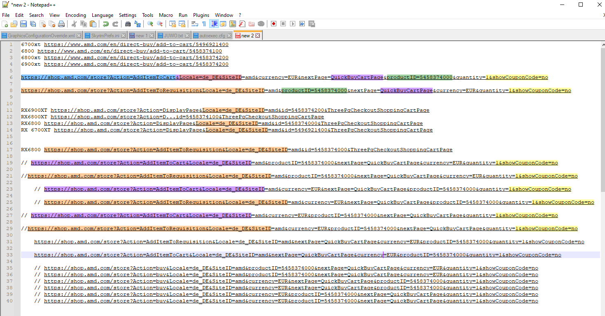The width and height of the screenshot is (605, 316).
Task: Switch to GraphicsConfigurationOverride.xml tab
Action: [x=42, y=36]
